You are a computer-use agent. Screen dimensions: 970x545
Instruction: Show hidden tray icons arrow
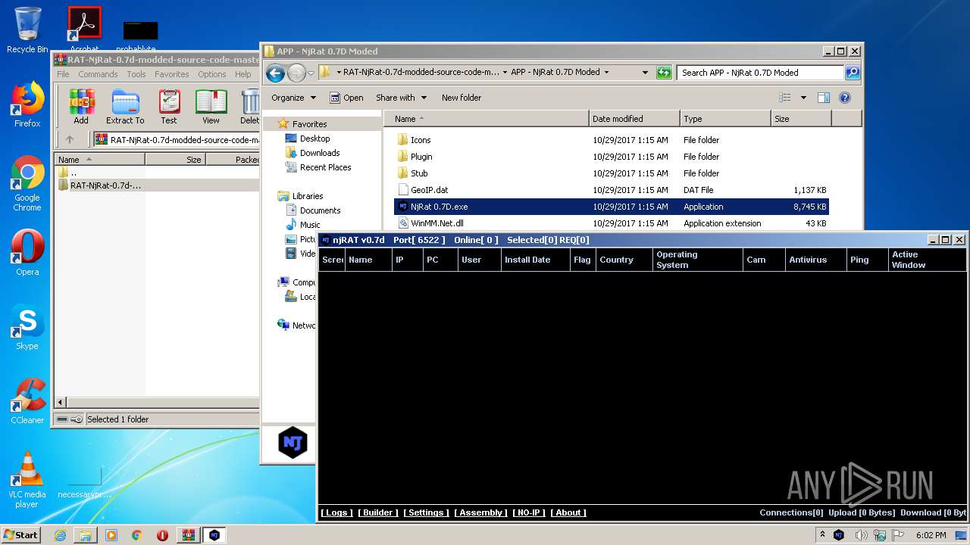(x=822, y=535)
